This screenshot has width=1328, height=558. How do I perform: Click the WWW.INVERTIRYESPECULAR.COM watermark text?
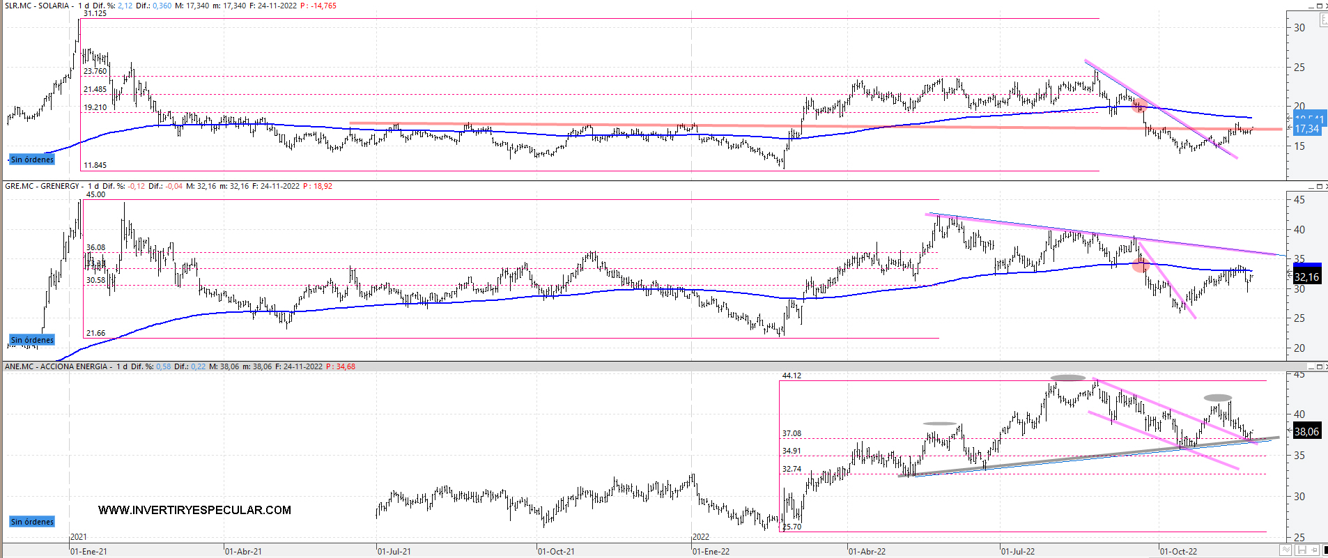coord(194,510)
